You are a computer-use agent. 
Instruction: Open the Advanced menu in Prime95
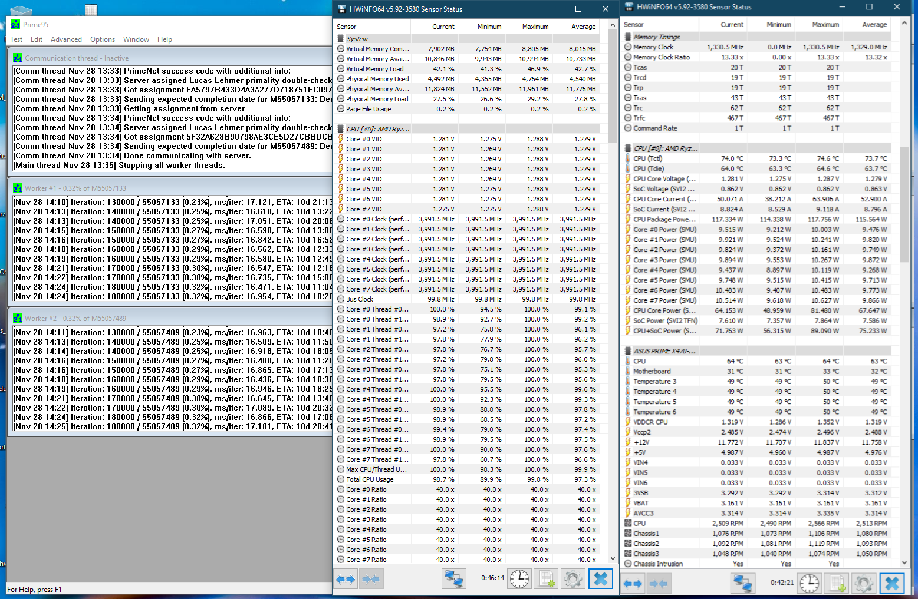[66, 39]
